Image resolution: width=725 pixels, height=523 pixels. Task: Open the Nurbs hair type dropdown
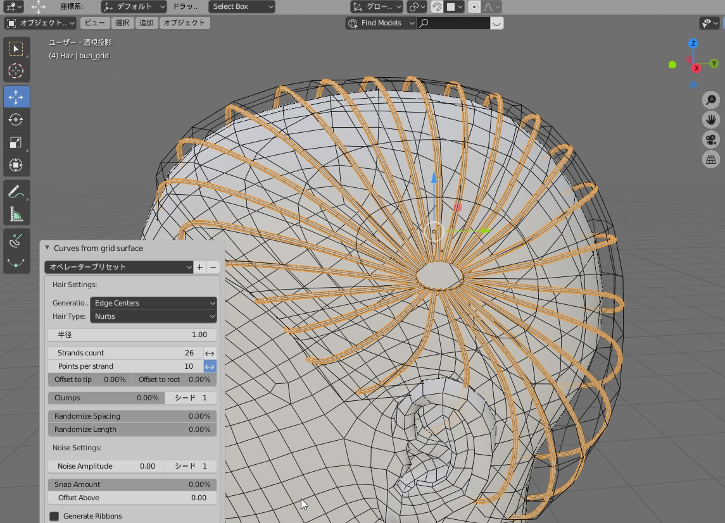(153, 316)
